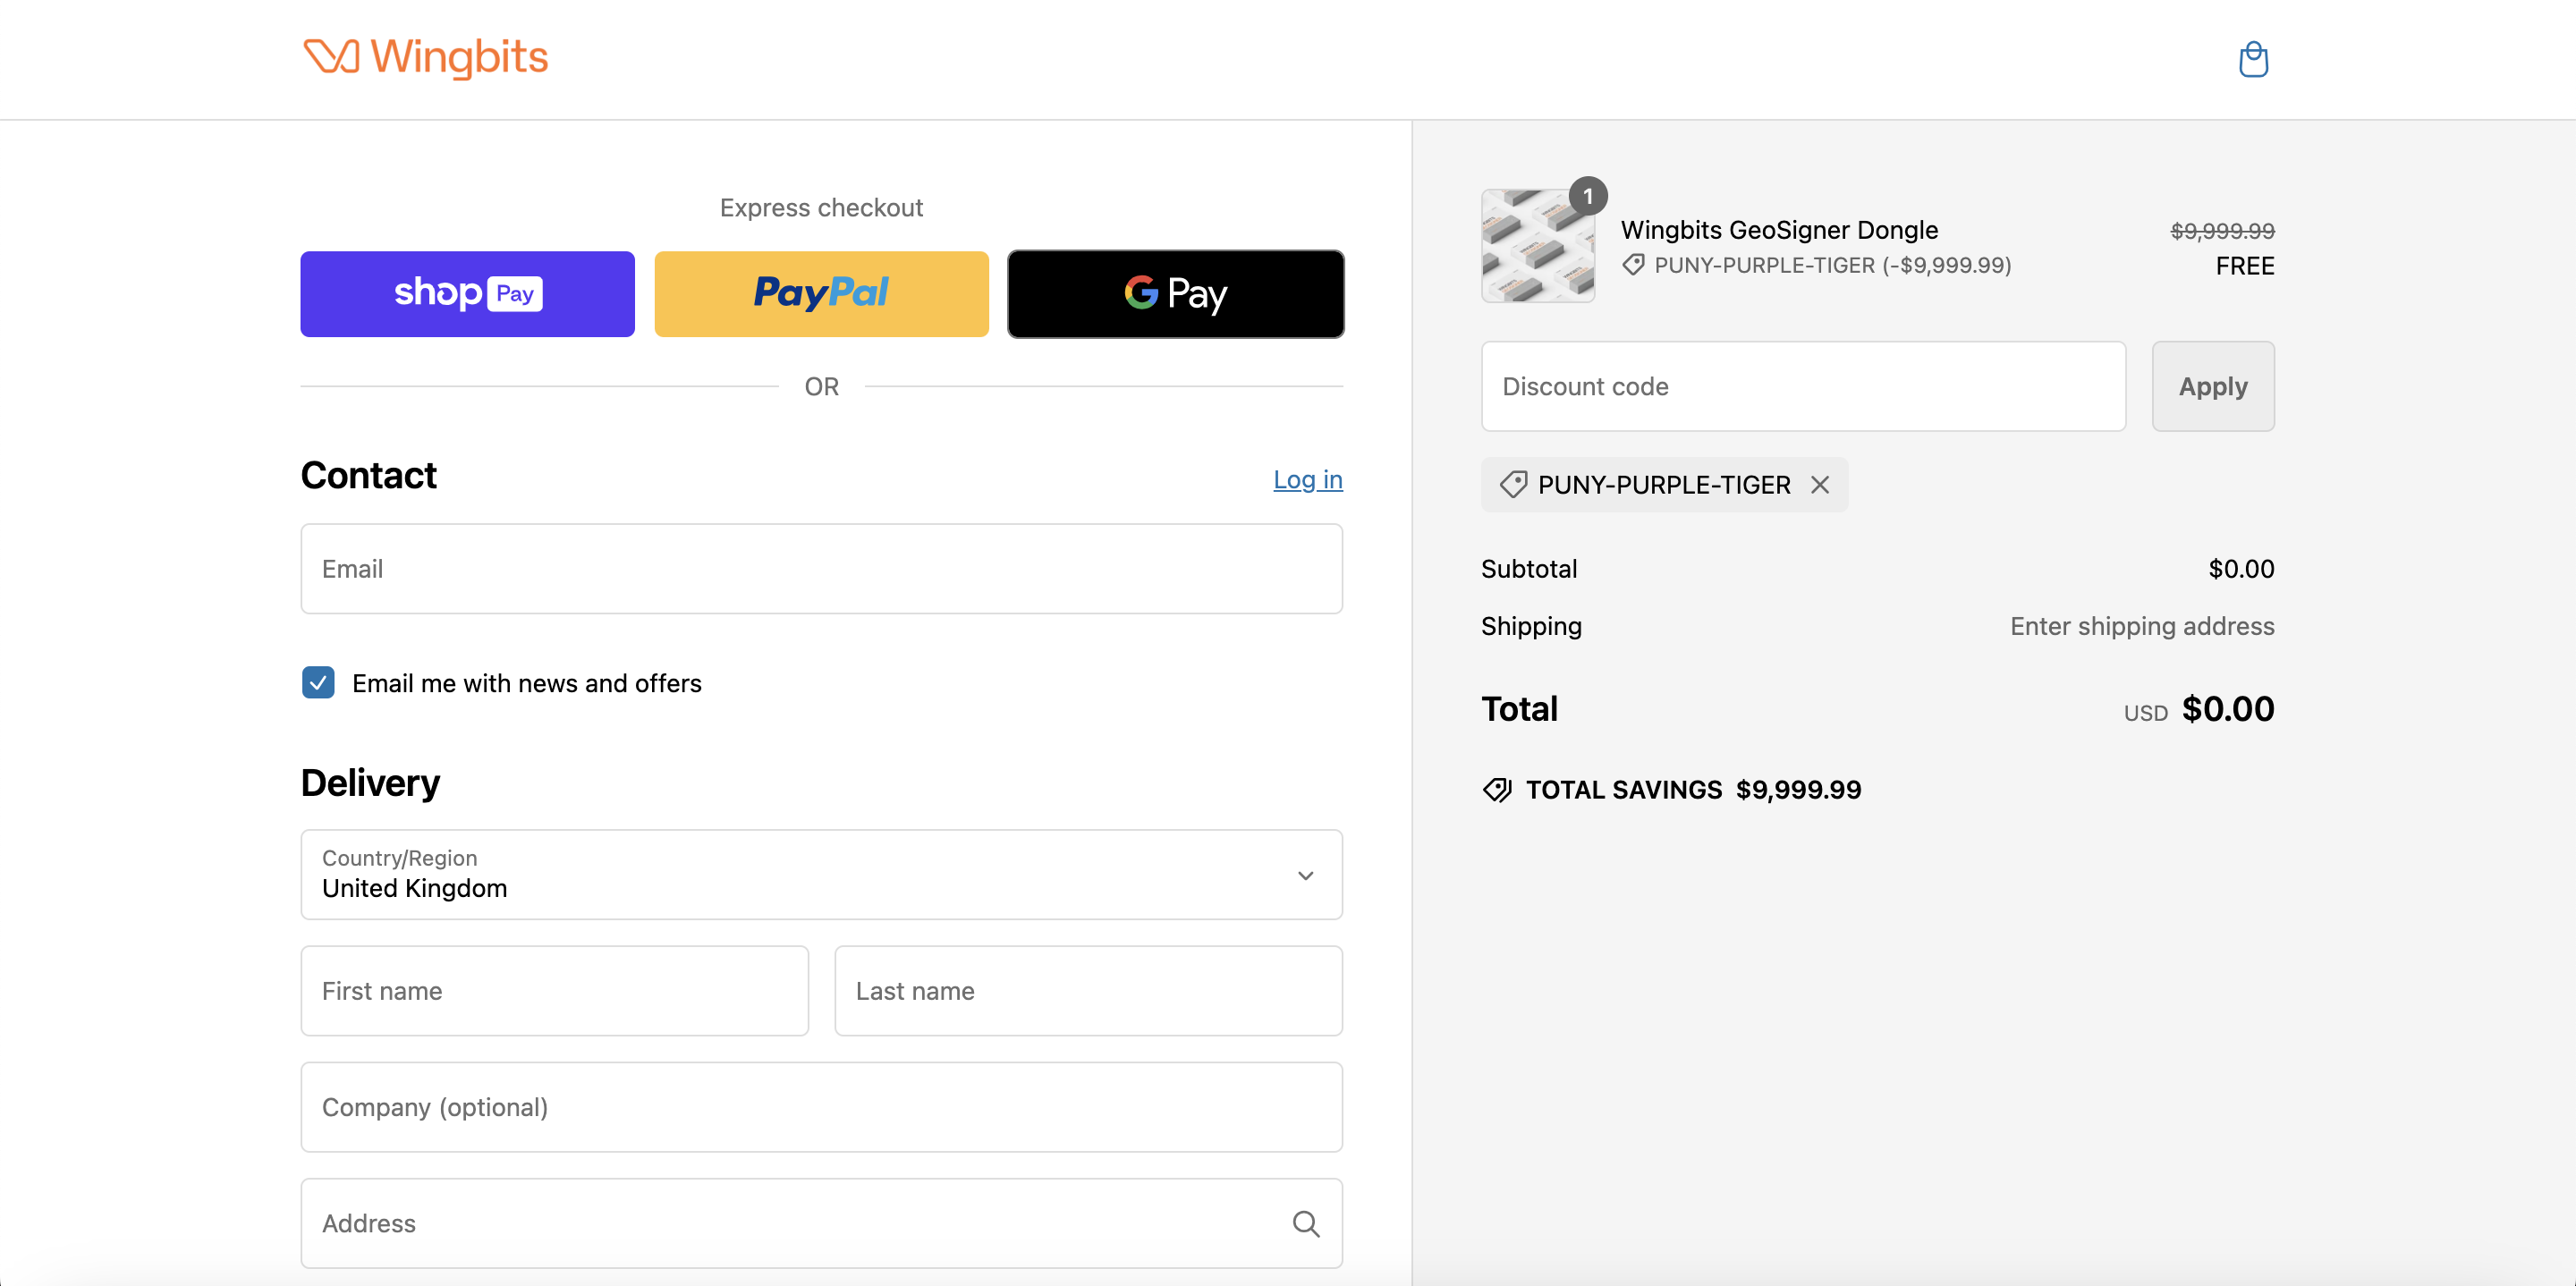Click tag icon under GeoSigner Dongle title
This screenshot has height=1286, width=2576.
(1633, 265)
